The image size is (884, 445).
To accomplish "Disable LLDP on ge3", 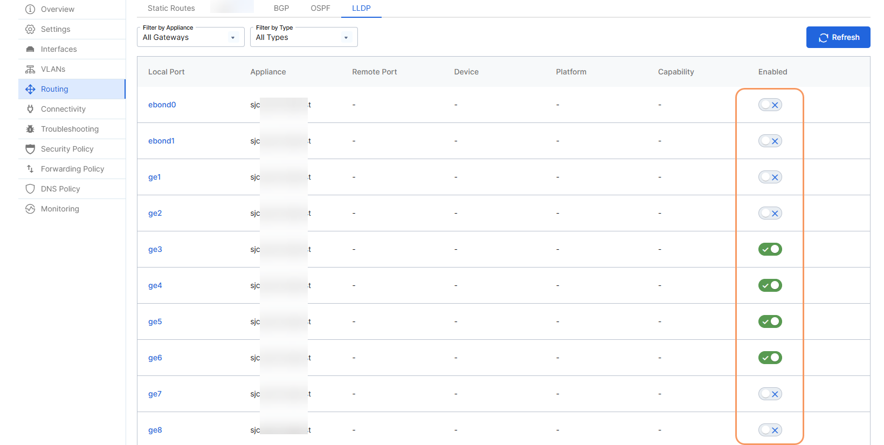I will (x=770, y=249).
